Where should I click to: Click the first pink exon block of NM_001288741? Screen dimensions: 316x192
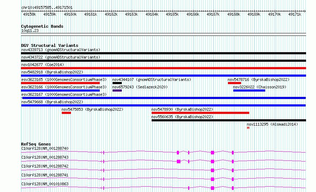tap(212, 179)
